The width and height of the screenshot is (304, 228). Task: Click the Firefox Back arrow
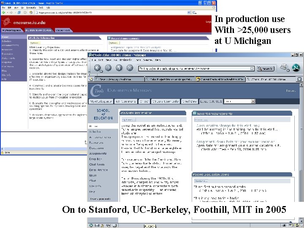(x=3, y=12)
